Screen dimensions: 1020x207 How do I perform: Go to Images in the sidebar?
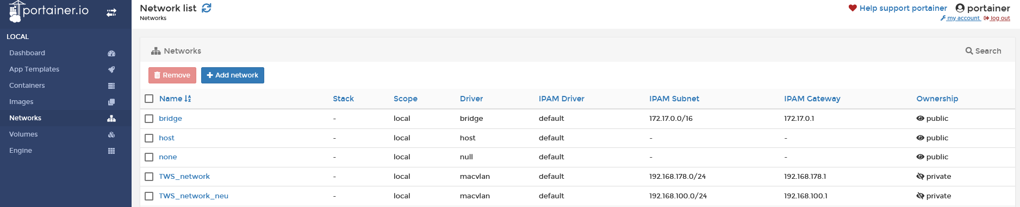66,102
